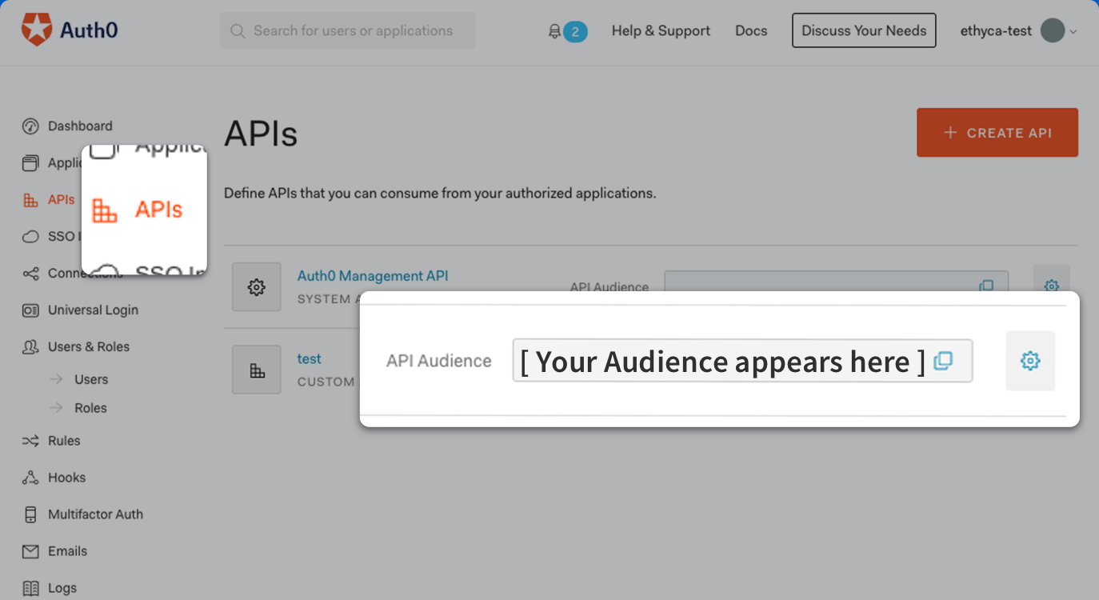Open Logs in sidebar
Viewport: 1099px width, 600px height.
[x=62, y=588]
